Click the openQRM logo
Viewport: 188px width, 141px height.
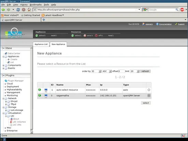pos(14,32)
